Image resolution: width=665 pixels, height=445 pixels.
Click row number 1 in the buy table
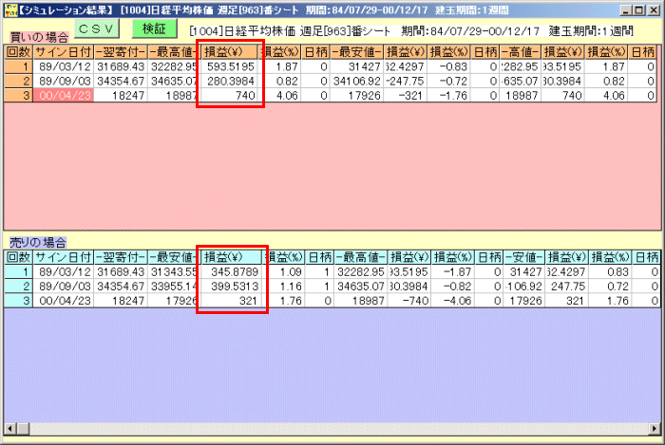(x=19, y=67)
